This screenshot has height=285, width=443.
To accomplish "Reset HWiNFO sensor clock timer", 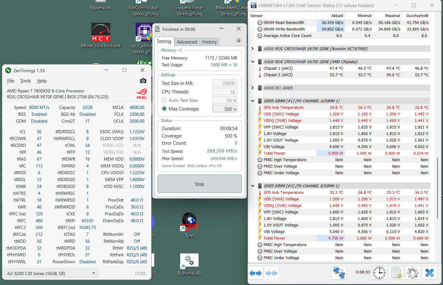I will coord(379,273).
